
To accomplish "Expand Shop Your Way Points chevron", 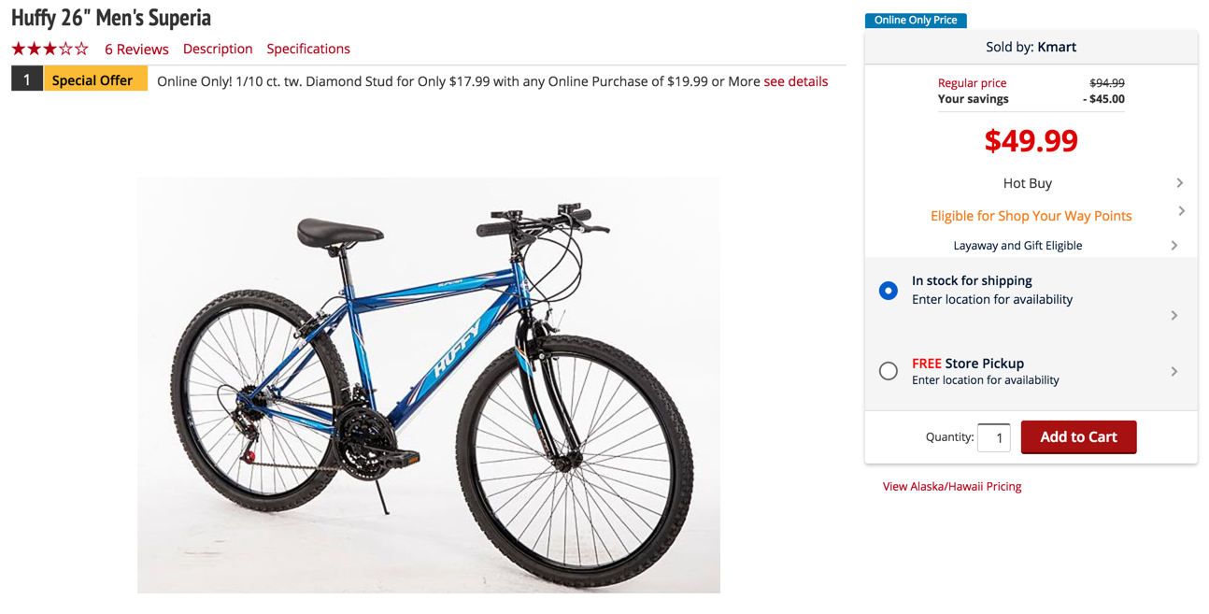I will coord(1181,211).
